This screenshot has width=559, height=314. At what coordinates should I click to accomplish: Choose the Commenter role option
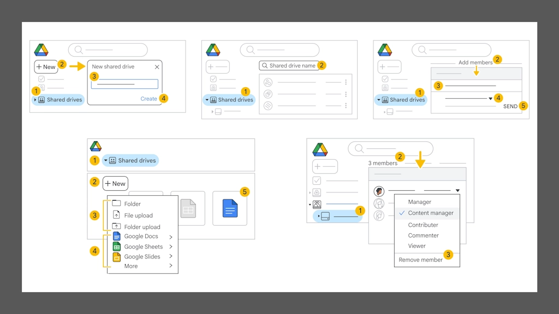(x=423, y=235)
